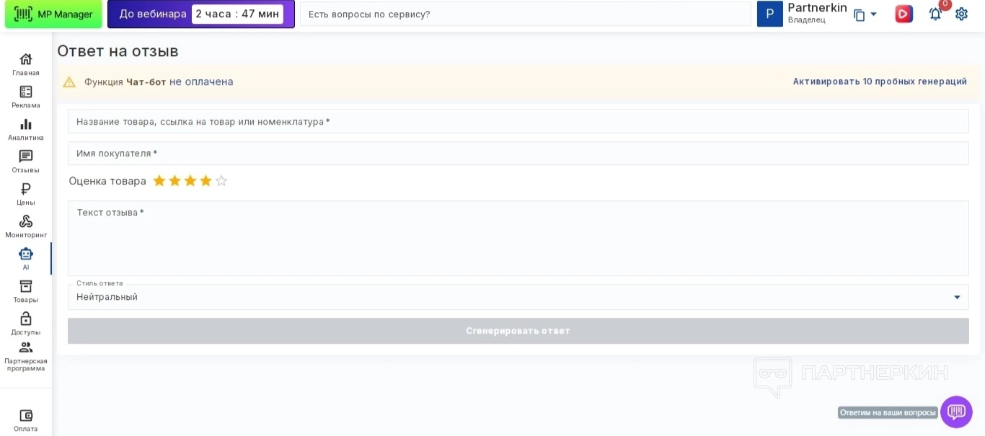Open the Реклама advertising sidebar icon

[x=26, y=92]
